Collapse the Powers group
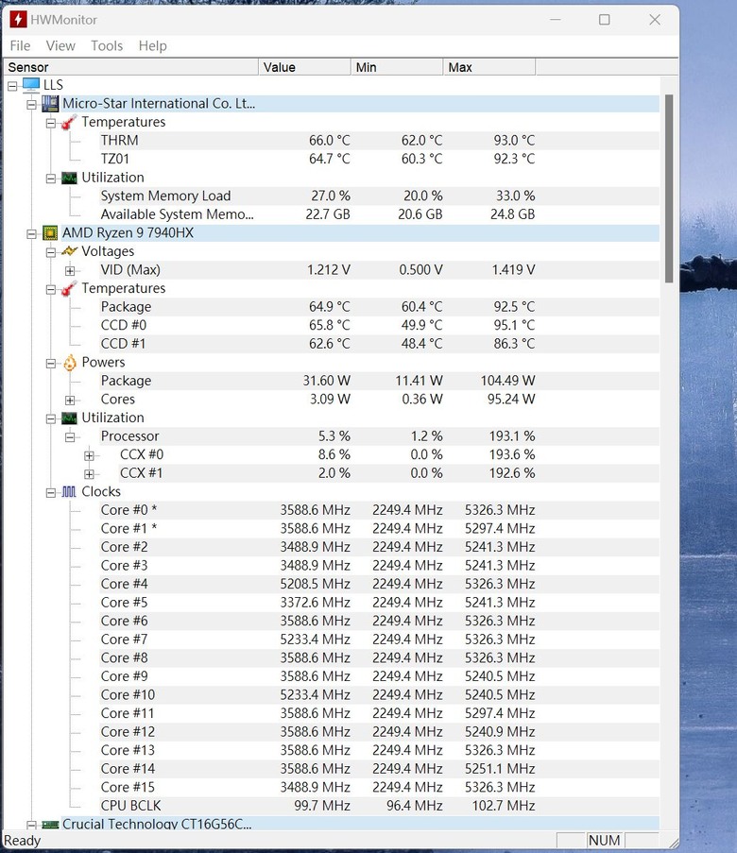 [51, 363]
